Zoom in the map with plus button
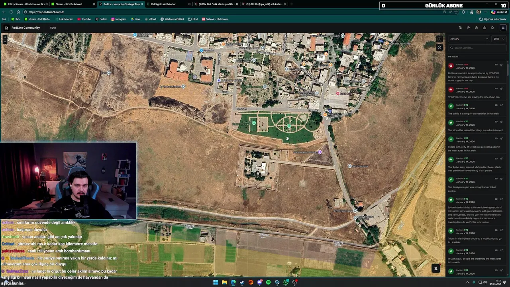The width and height of the screenshot is (510, 287). tap(5, 37)
